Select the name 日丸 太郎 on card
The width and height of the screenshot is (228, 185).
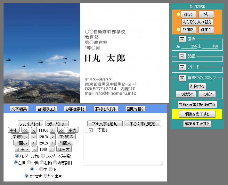(x=105, y=58)
